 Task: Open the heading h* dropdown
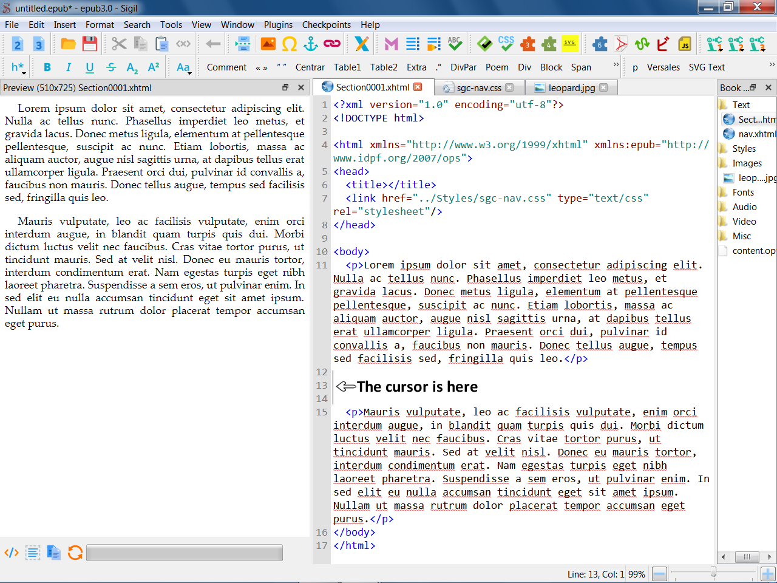coord(18,67)
